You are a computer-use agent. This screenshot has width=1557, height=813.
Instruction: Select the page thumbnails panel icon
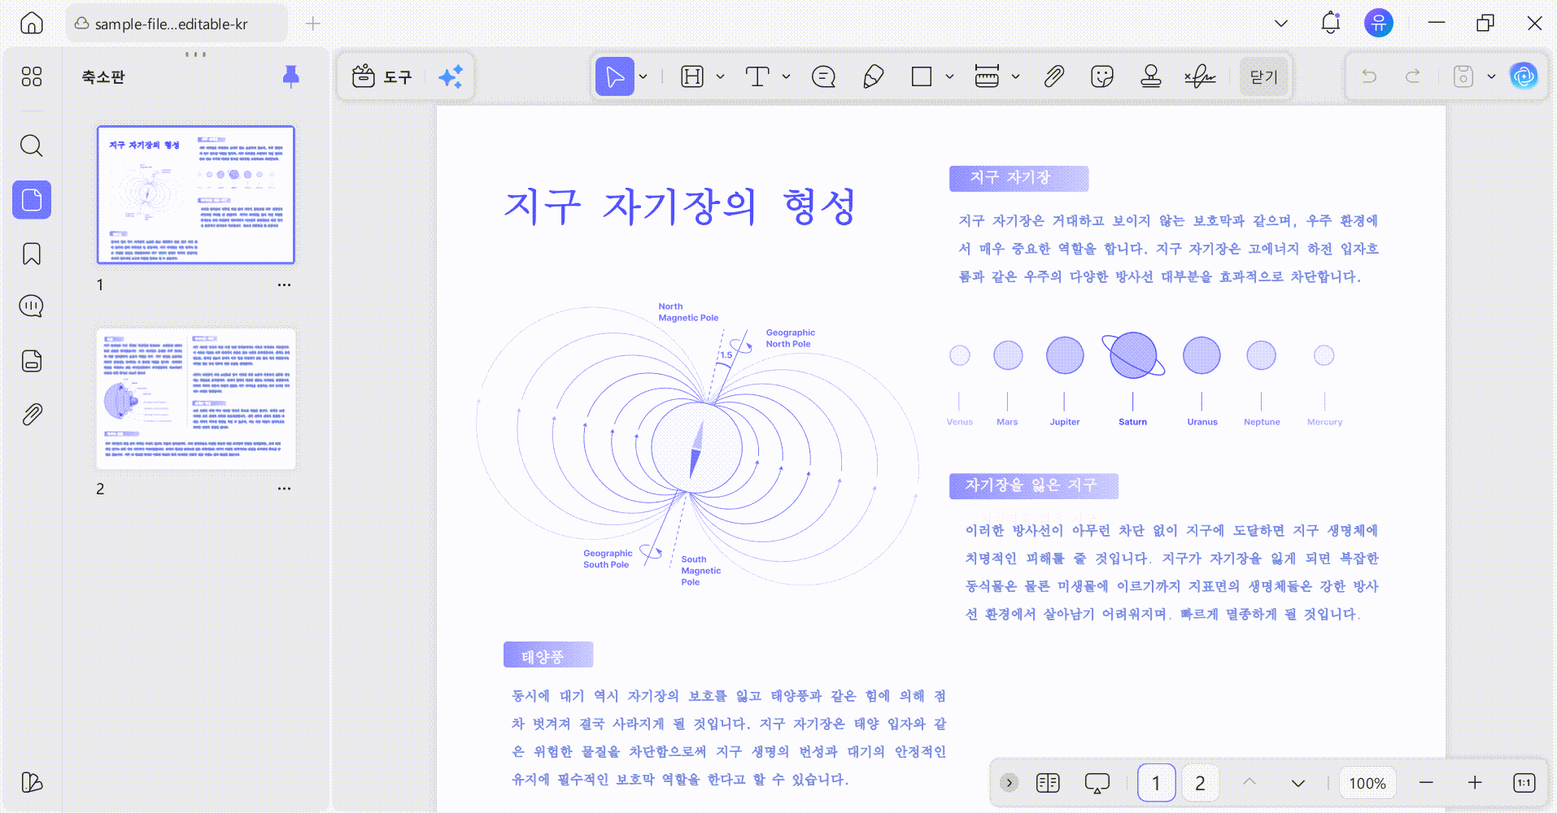point(32,199)
